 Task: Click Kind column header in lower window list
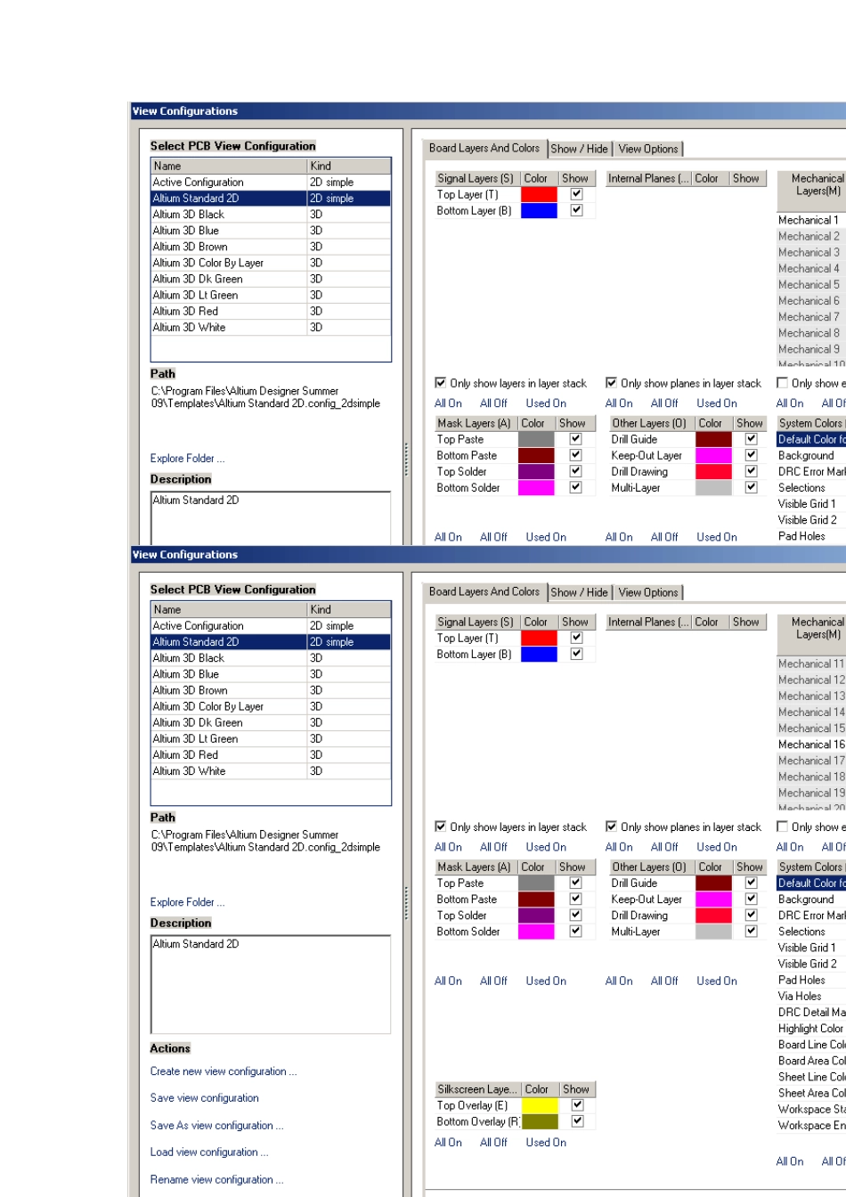tap(349, 609)
